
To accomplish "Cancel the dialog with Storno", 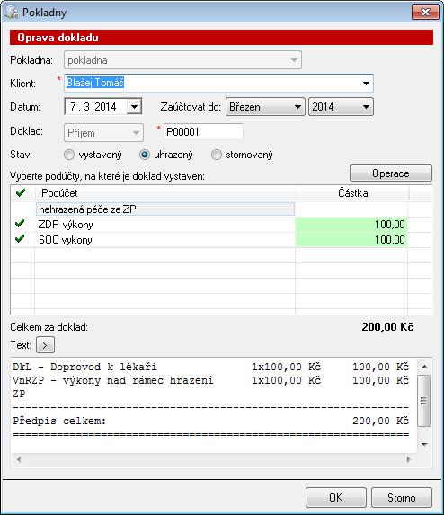I will coord(402,498).
